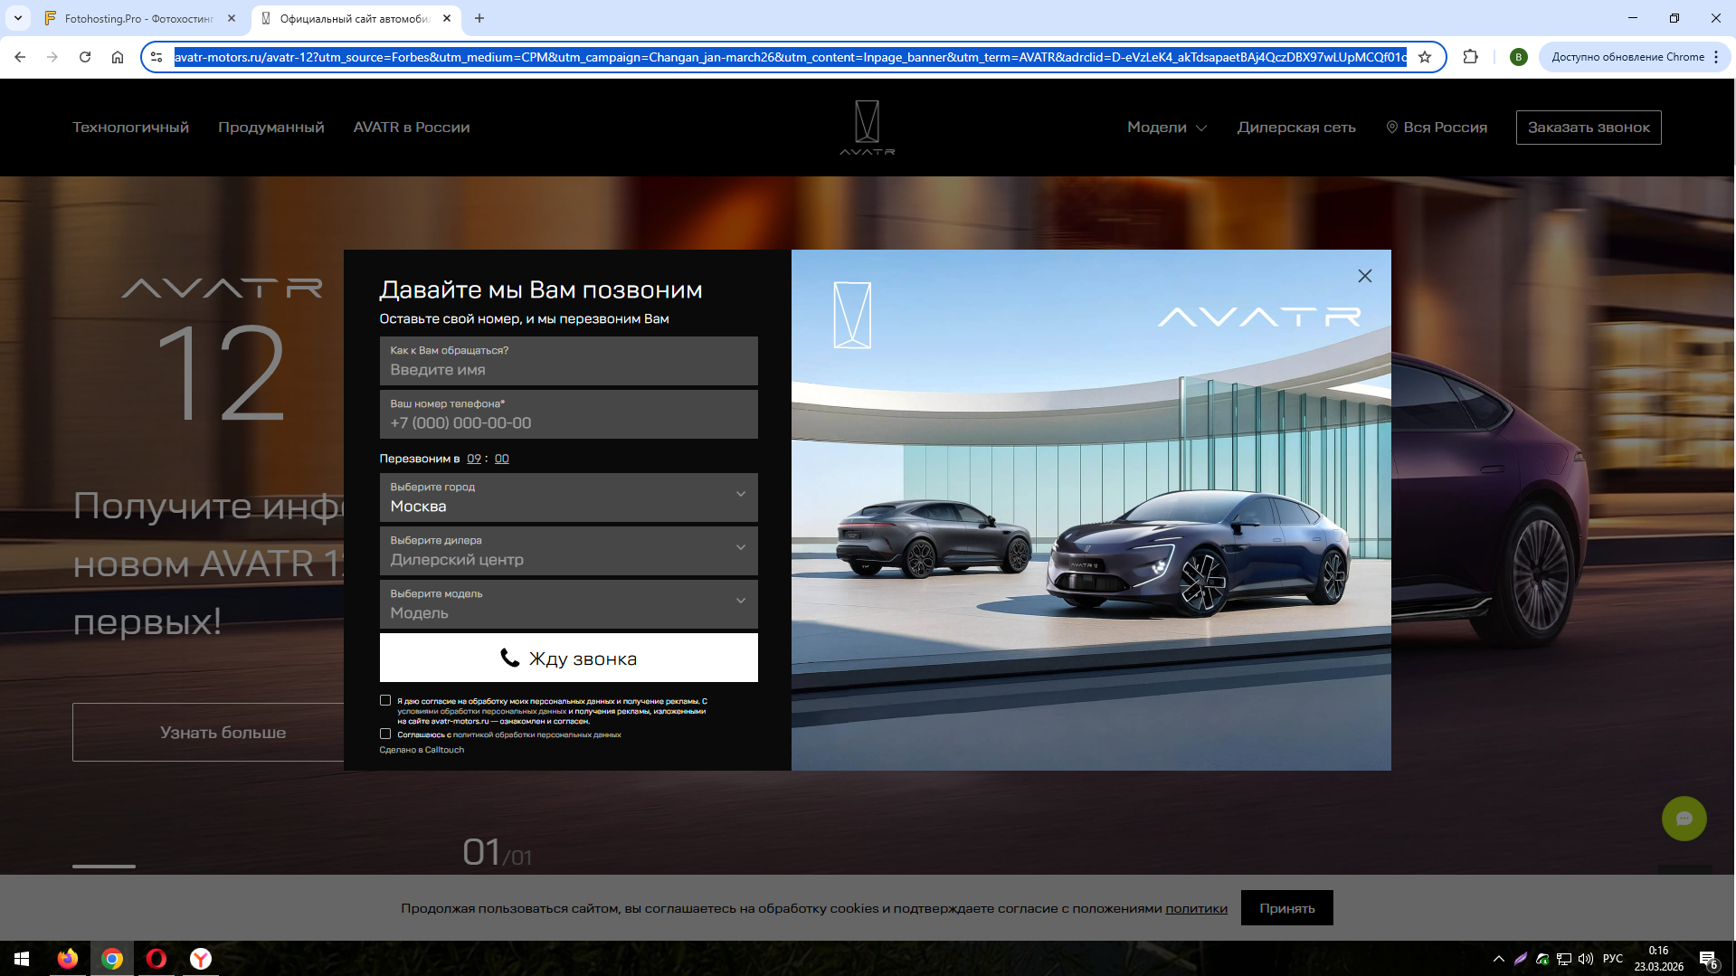
Task: Expand the city dropdown showing Москва
Action: pyautogui.click(x=568, y=497)
